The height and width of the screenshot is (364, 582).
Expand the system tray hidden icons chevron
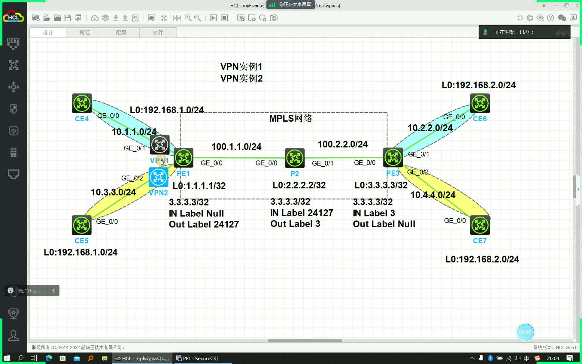tap(472, 358)
